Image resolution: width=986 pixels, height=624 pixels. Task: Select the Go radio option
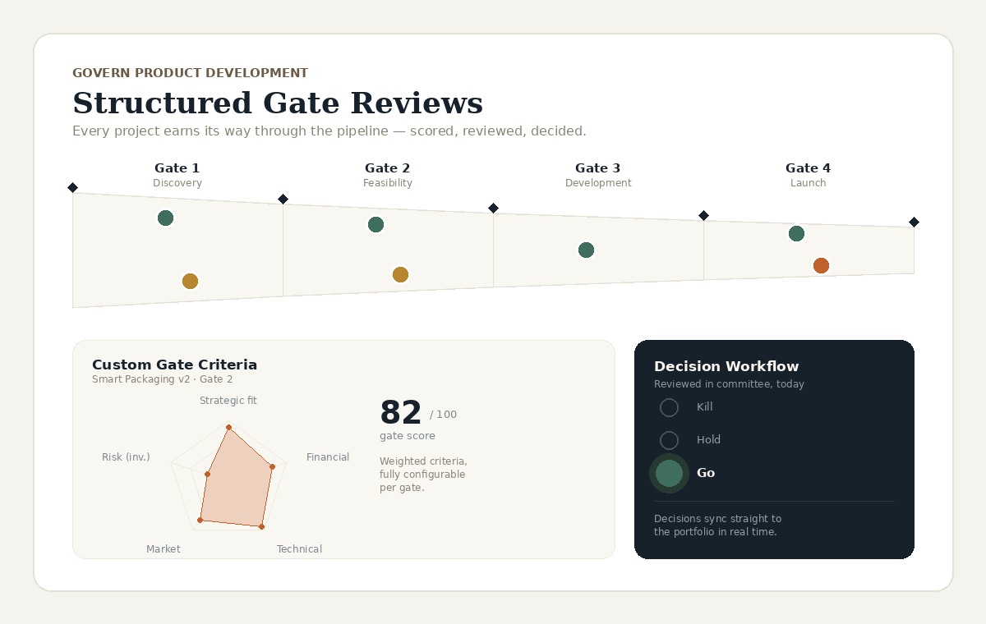pyautogui.click(x=669, y=474)
